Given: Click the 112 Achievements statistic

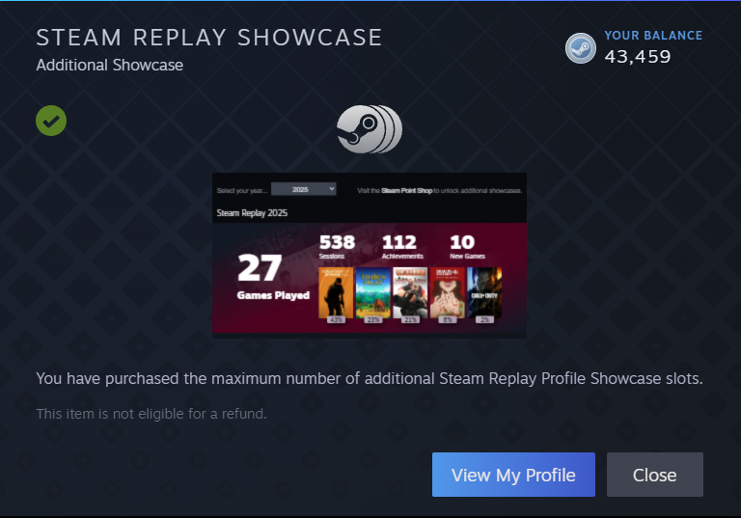Looking at the screenshot, I should click(402, 247).
